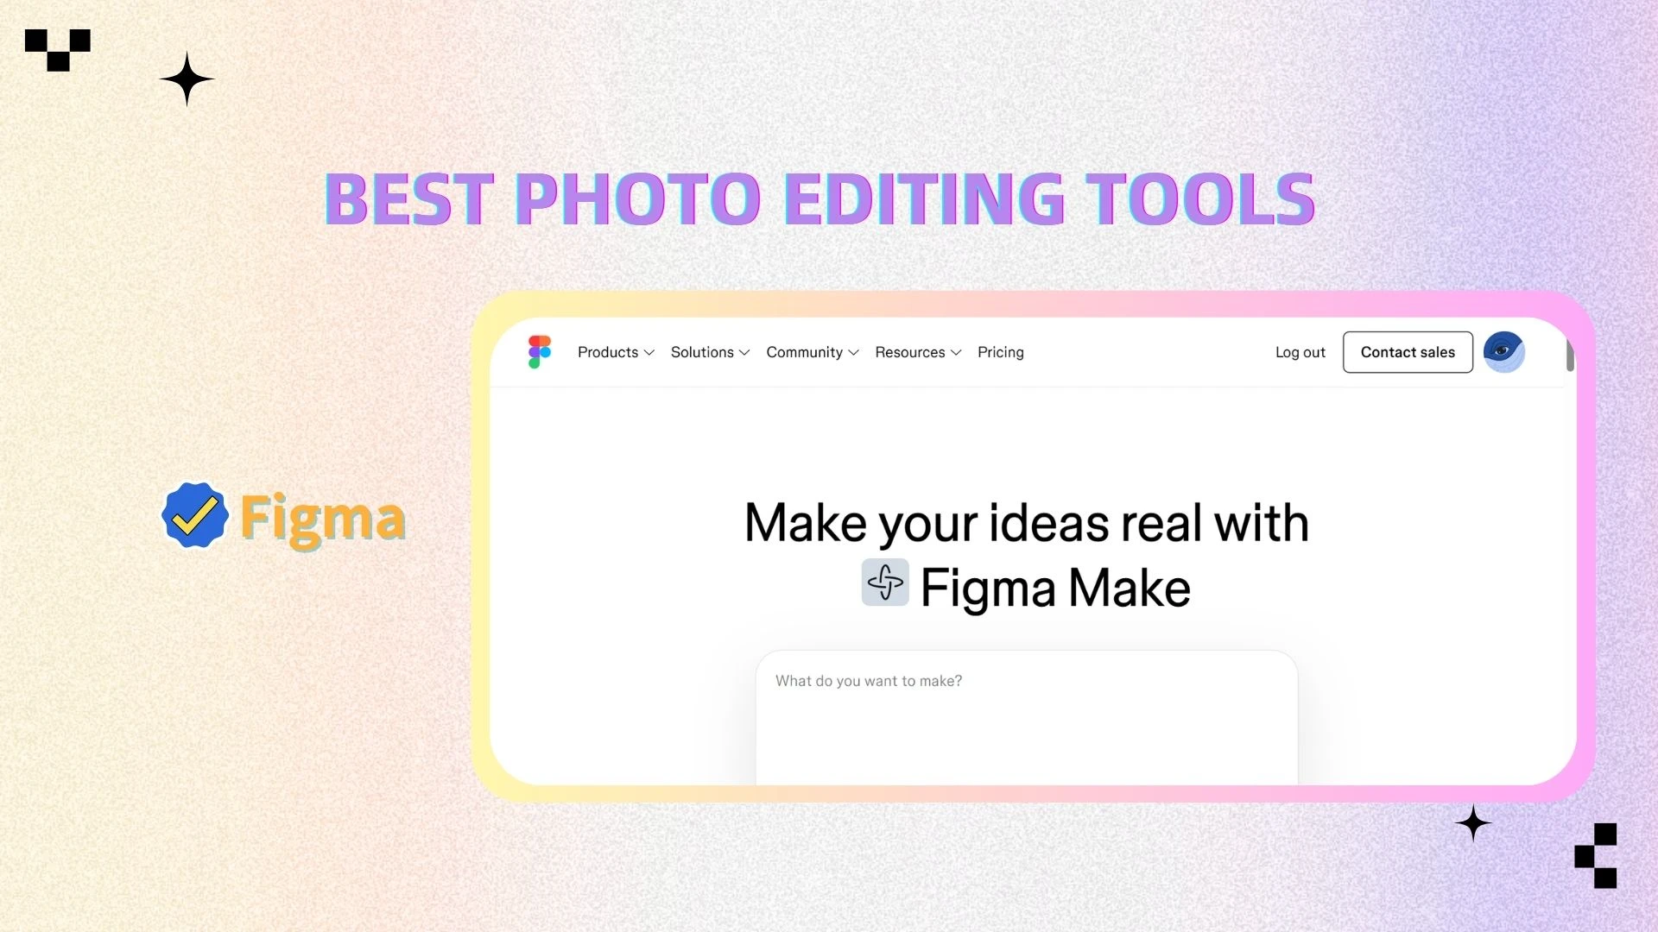Click the Contact sales button
This screenshot has height=932, width=1658.
(x=1408, y=352)
